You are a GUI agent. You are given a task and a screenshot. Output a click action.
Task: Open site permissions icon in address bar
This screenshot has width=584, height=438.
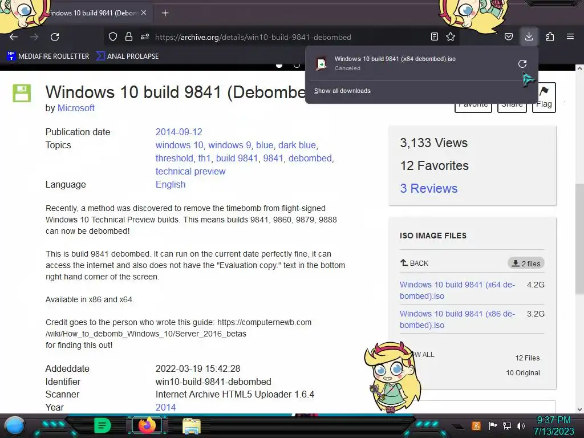point(145,37)
